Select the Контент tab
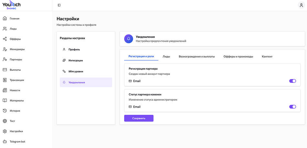Viewport: 307px width, 148px height. (x=267, y=56)
